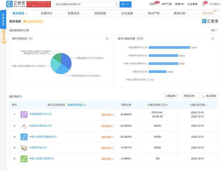This screenshot has height=171, width=221.
Task: Click the 0.3885% share cell
Action: (x=126, y=159)
